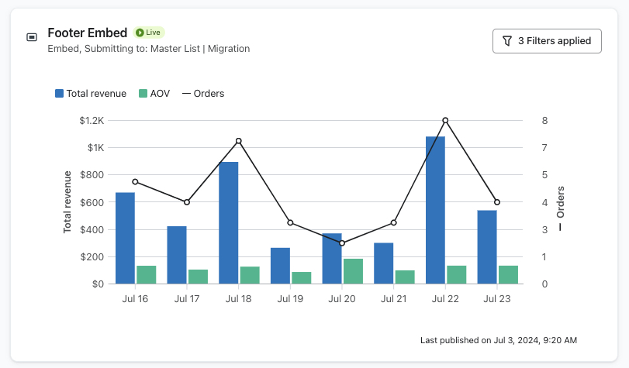
Task: Click the Footer Embed title
Action: pyautogui.click(x=88, y=33)
